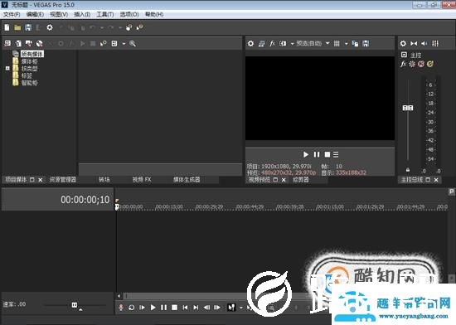Toggle the master fader channel lock
456x325 pixels.
(408, 169)
